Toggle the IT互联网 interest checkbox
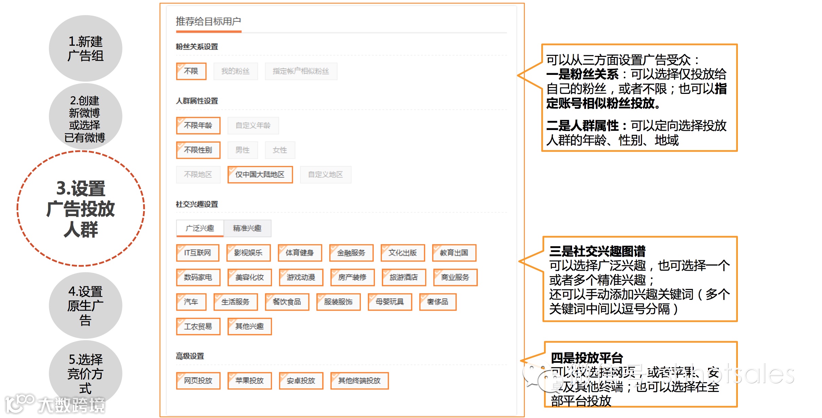This screenshot has width=822, height=418. pos(198,253)
